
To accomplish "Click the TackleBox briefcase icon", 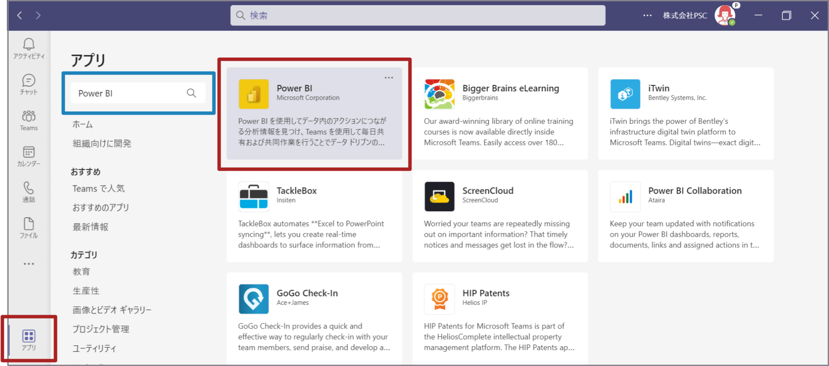I will tap(254, 197).
